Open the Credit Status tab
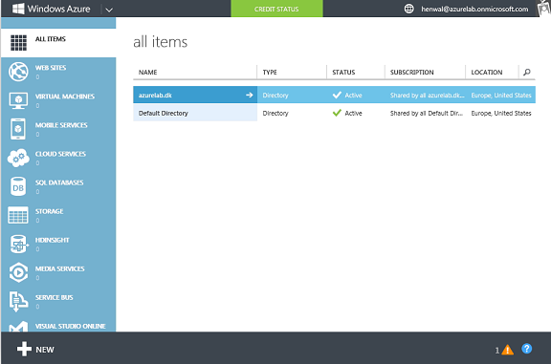The height and width of the screenshot is (364, 551). 276,9
